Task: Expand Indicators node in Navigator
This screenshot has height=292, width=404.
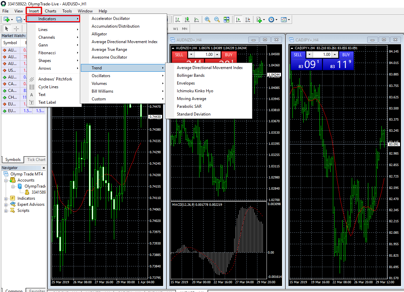Action: pyautogui.click(x=6, y=198)
